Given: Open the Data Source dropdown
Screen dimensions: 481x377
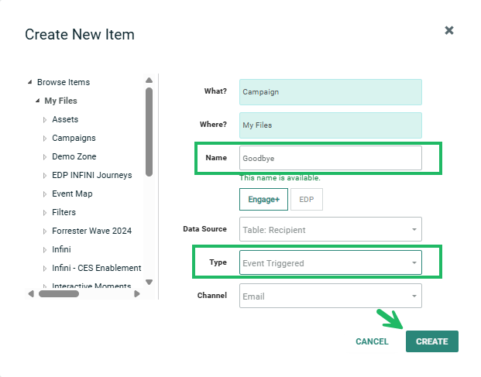Looking at the screenshot, I should 330,229.
